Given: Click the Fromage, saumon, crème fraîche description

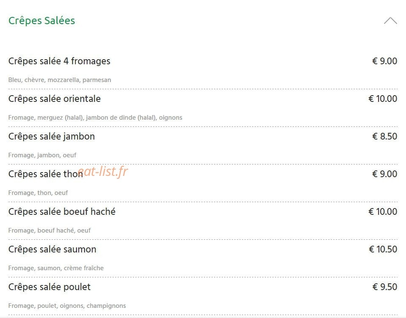Looking at the screenshot, I should pos(56,268).
